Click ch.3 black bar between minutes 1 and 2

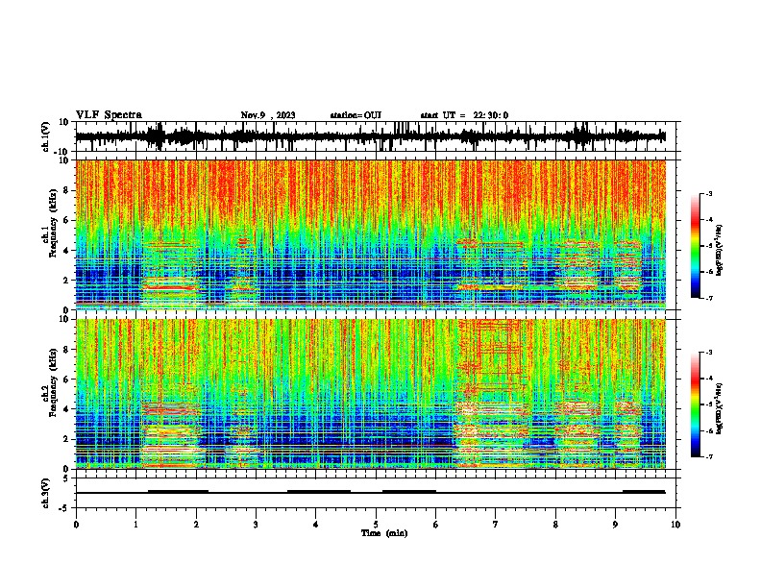click(178, 492)
